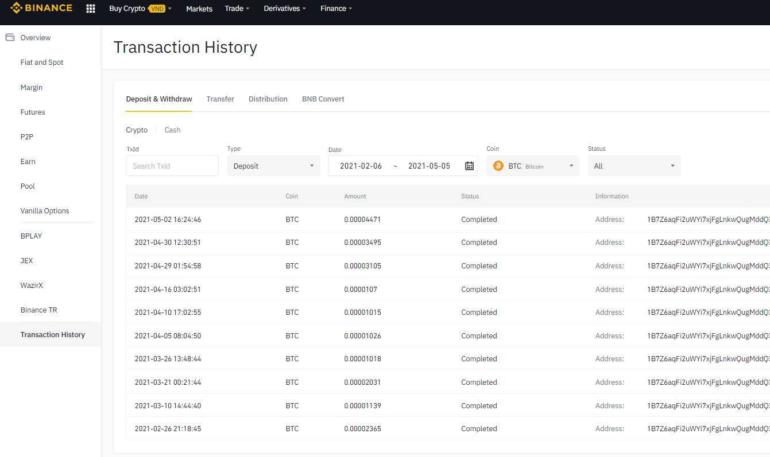Expand the Derivatives menu
The image size is (770, 457).
pyautogui.click(x=285, y=9)
